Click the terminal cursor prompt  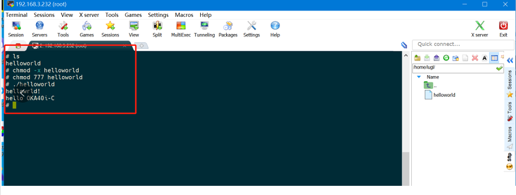tap(14, 105)
